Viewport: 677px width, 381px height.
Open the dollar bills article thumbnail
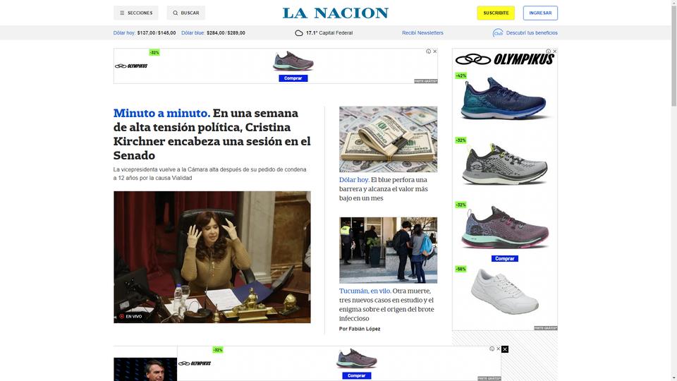(388, 139)
